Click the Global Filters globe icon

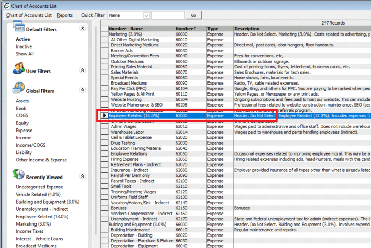pos(17,90)
